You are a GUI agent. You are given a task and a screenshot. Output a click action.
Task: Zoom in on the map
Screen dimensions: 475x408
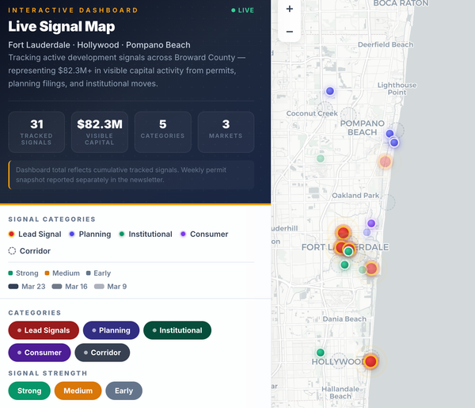[290, 10]
